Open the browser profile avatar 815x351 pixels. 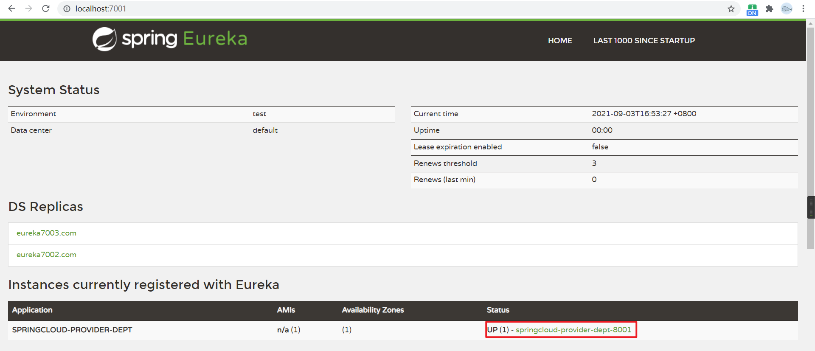(x=787, y=8)
